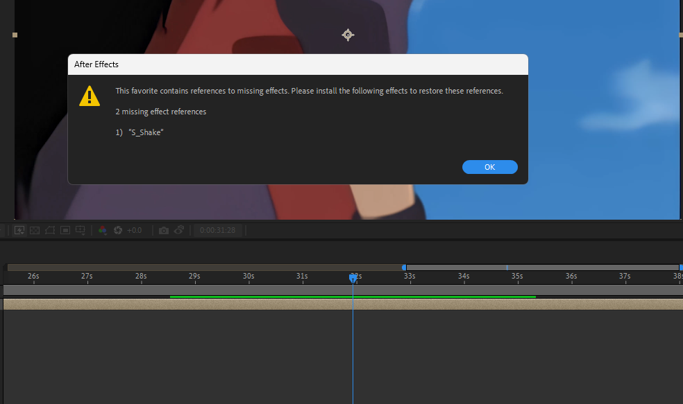Open the grid and guide options icon

click(x=80, y=229)
